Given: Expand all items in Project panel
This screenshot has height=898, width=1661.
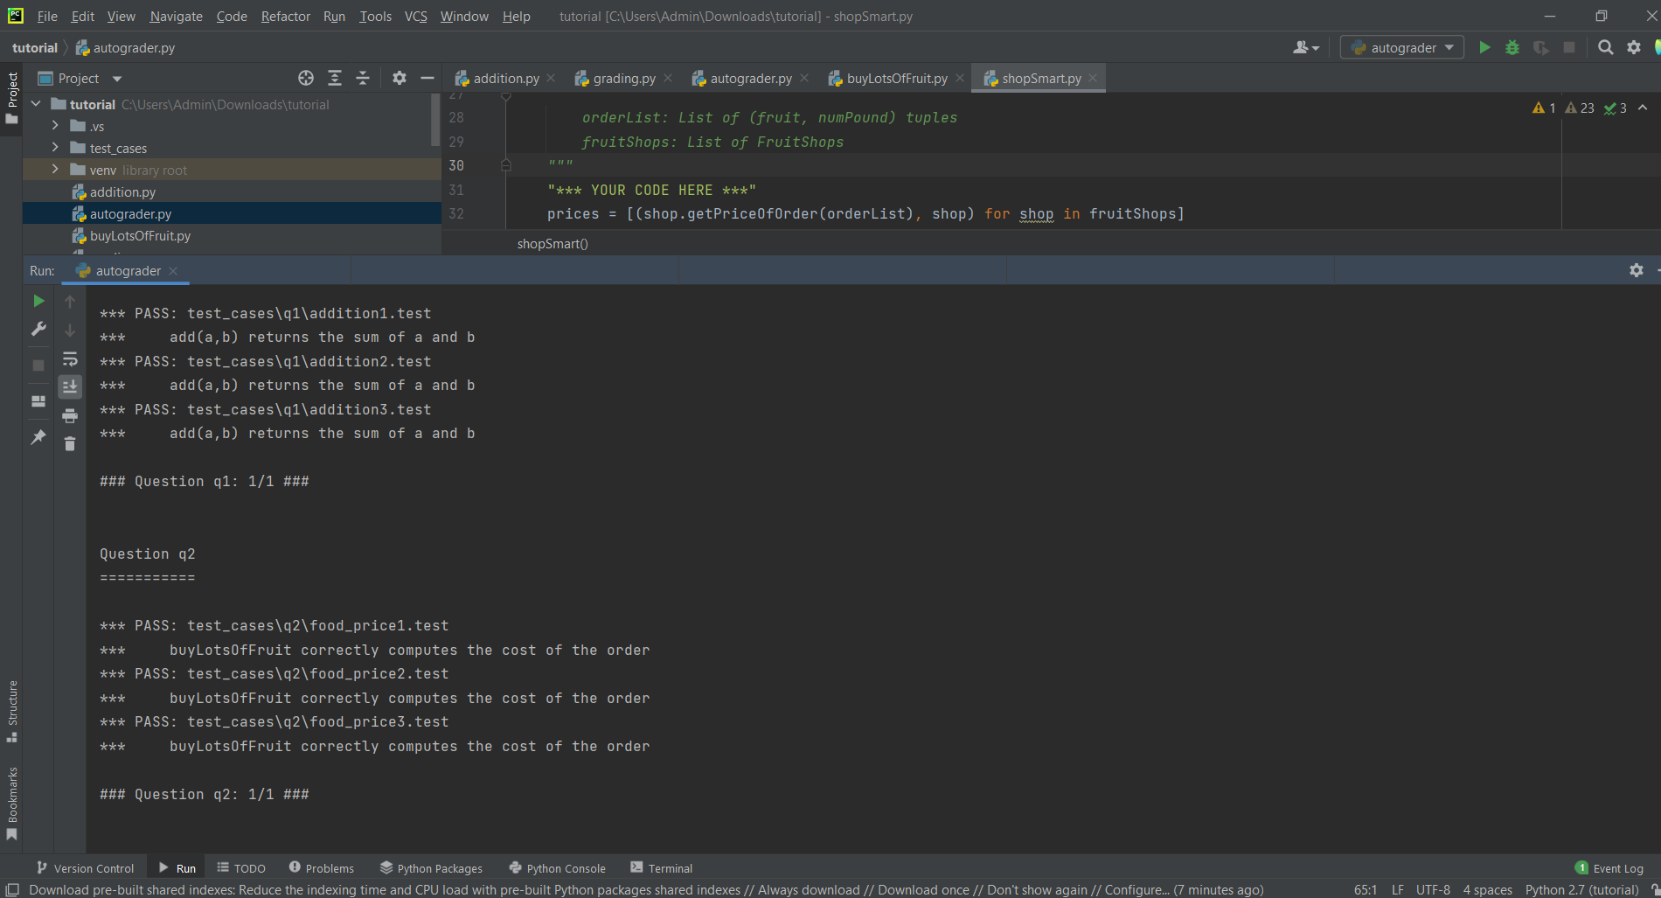Looking at the screenshot, I should tap(335, 78).
